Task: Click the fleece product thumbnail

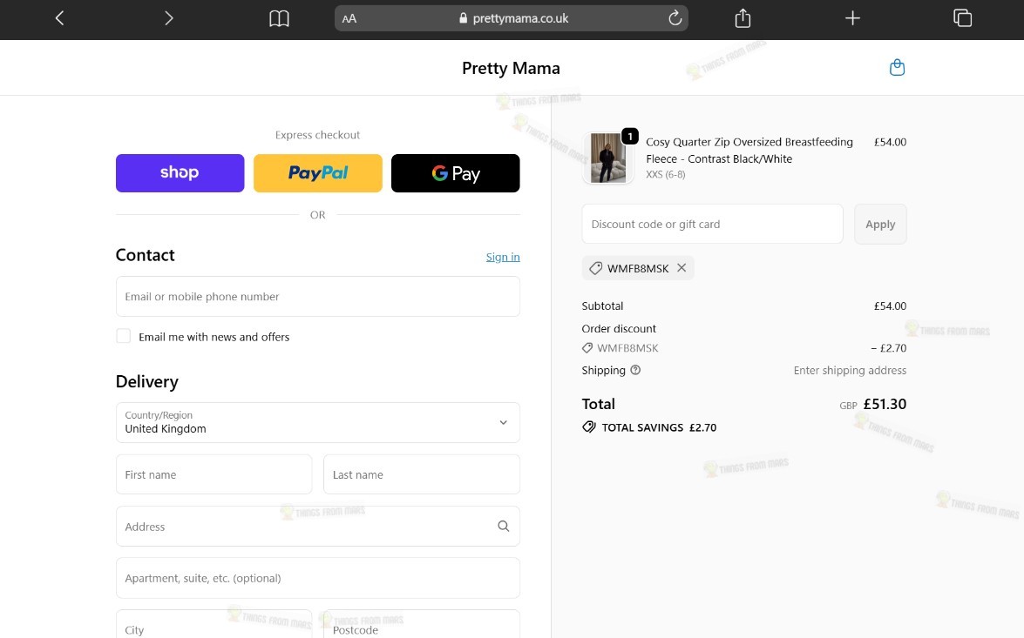Action: [x=608, y=158]
